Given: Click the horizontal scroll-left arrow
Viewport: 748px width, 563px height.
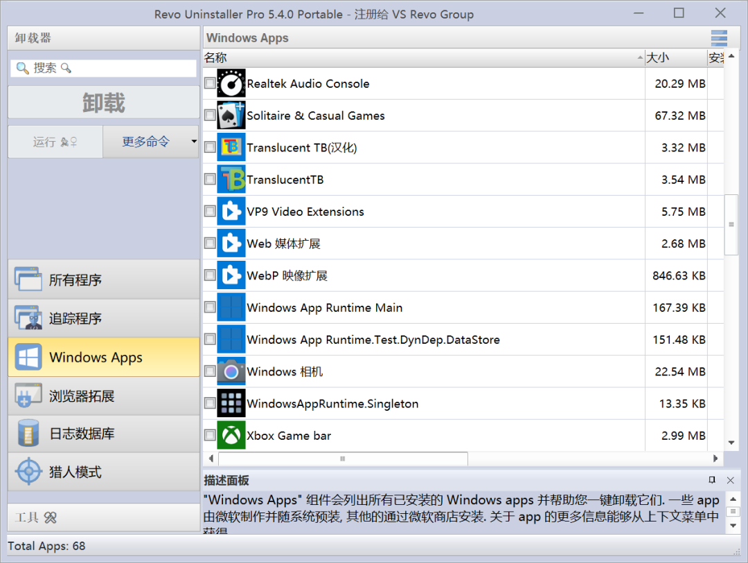Looking at the screenshot, I should point(211,459).
